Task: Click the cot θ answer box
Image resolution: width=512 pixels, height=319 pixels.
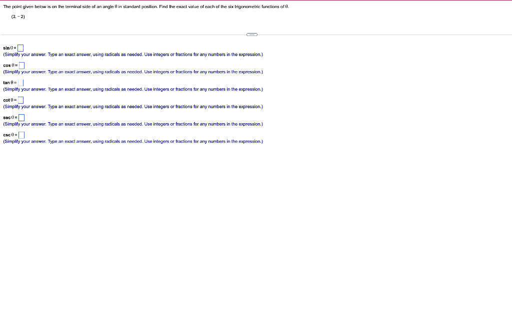Action: click(x=20, y=100)
